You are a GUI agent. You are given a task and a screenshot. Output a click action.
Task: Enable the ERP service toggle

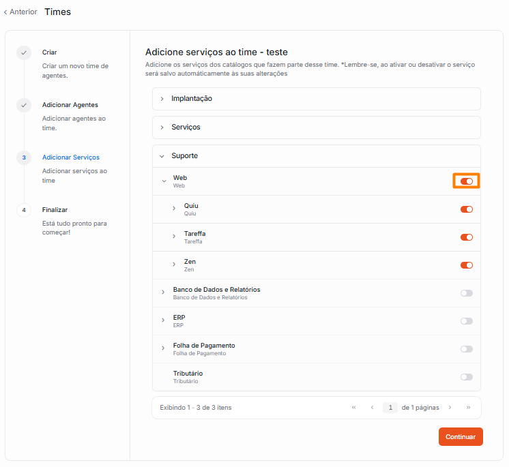click(467, 321)
